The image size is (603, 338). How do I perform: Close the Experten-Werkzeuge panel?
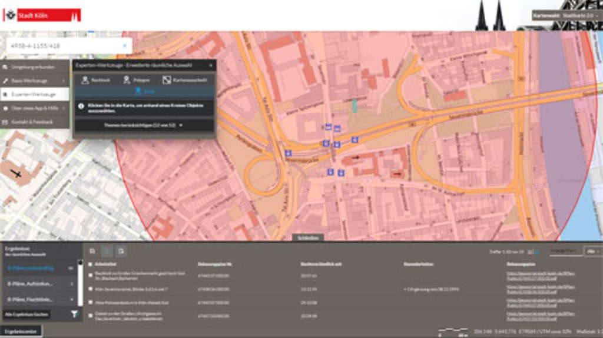210,65
